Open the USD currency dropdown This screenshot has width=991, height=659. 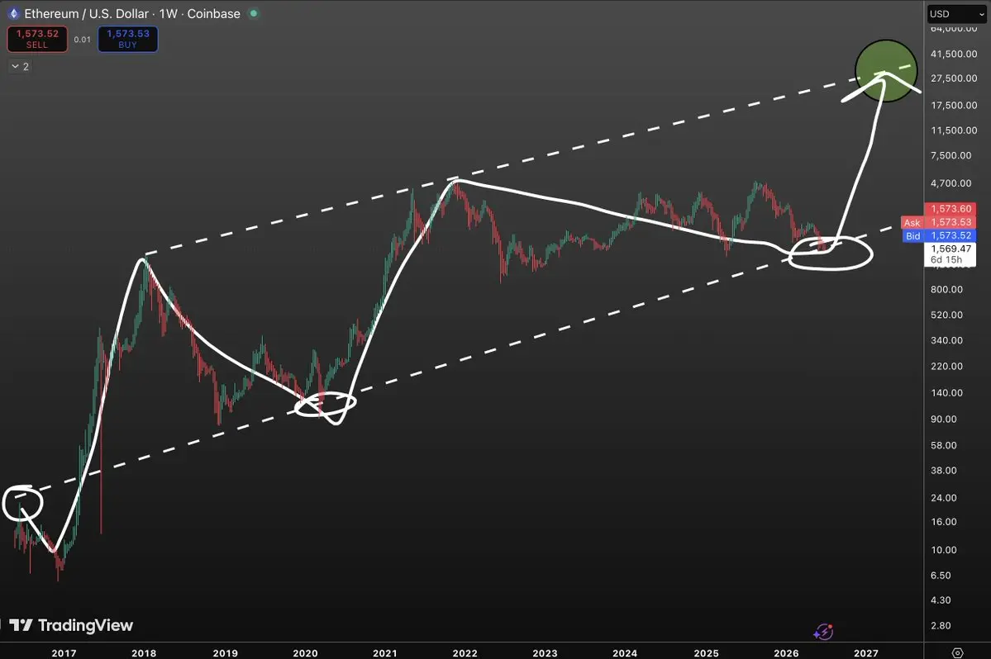pos(956,14)
